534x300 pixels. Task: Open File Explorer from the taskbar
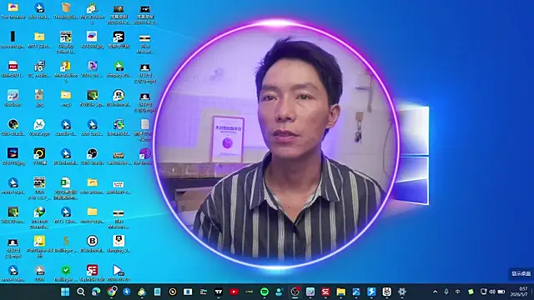pyautogui.click(x=341, y=292)
